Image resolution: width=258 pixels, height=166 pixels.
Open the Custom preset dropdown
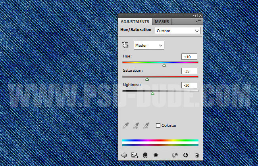click(177, 31)
